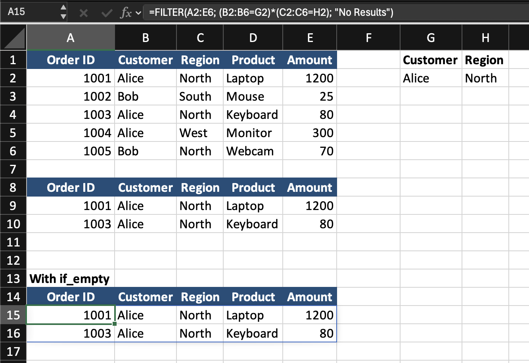
Task: Click the Select All corner triangle
Action: [x=13, y=38]
